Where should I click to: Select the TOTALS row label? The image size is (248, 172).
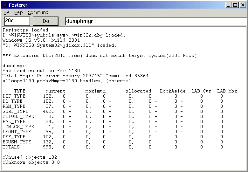click(x=11, y=147)
